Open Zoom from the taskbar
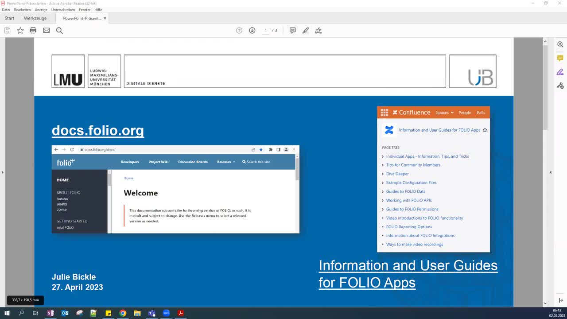 coord(166,313)
